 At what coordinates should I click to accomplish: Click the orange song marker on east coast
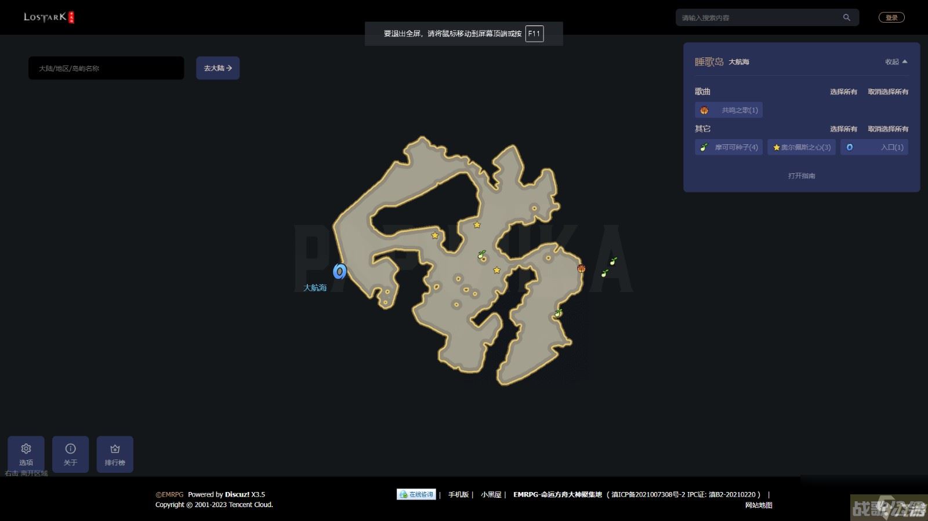pyautogui.click(x=581, y=268)
